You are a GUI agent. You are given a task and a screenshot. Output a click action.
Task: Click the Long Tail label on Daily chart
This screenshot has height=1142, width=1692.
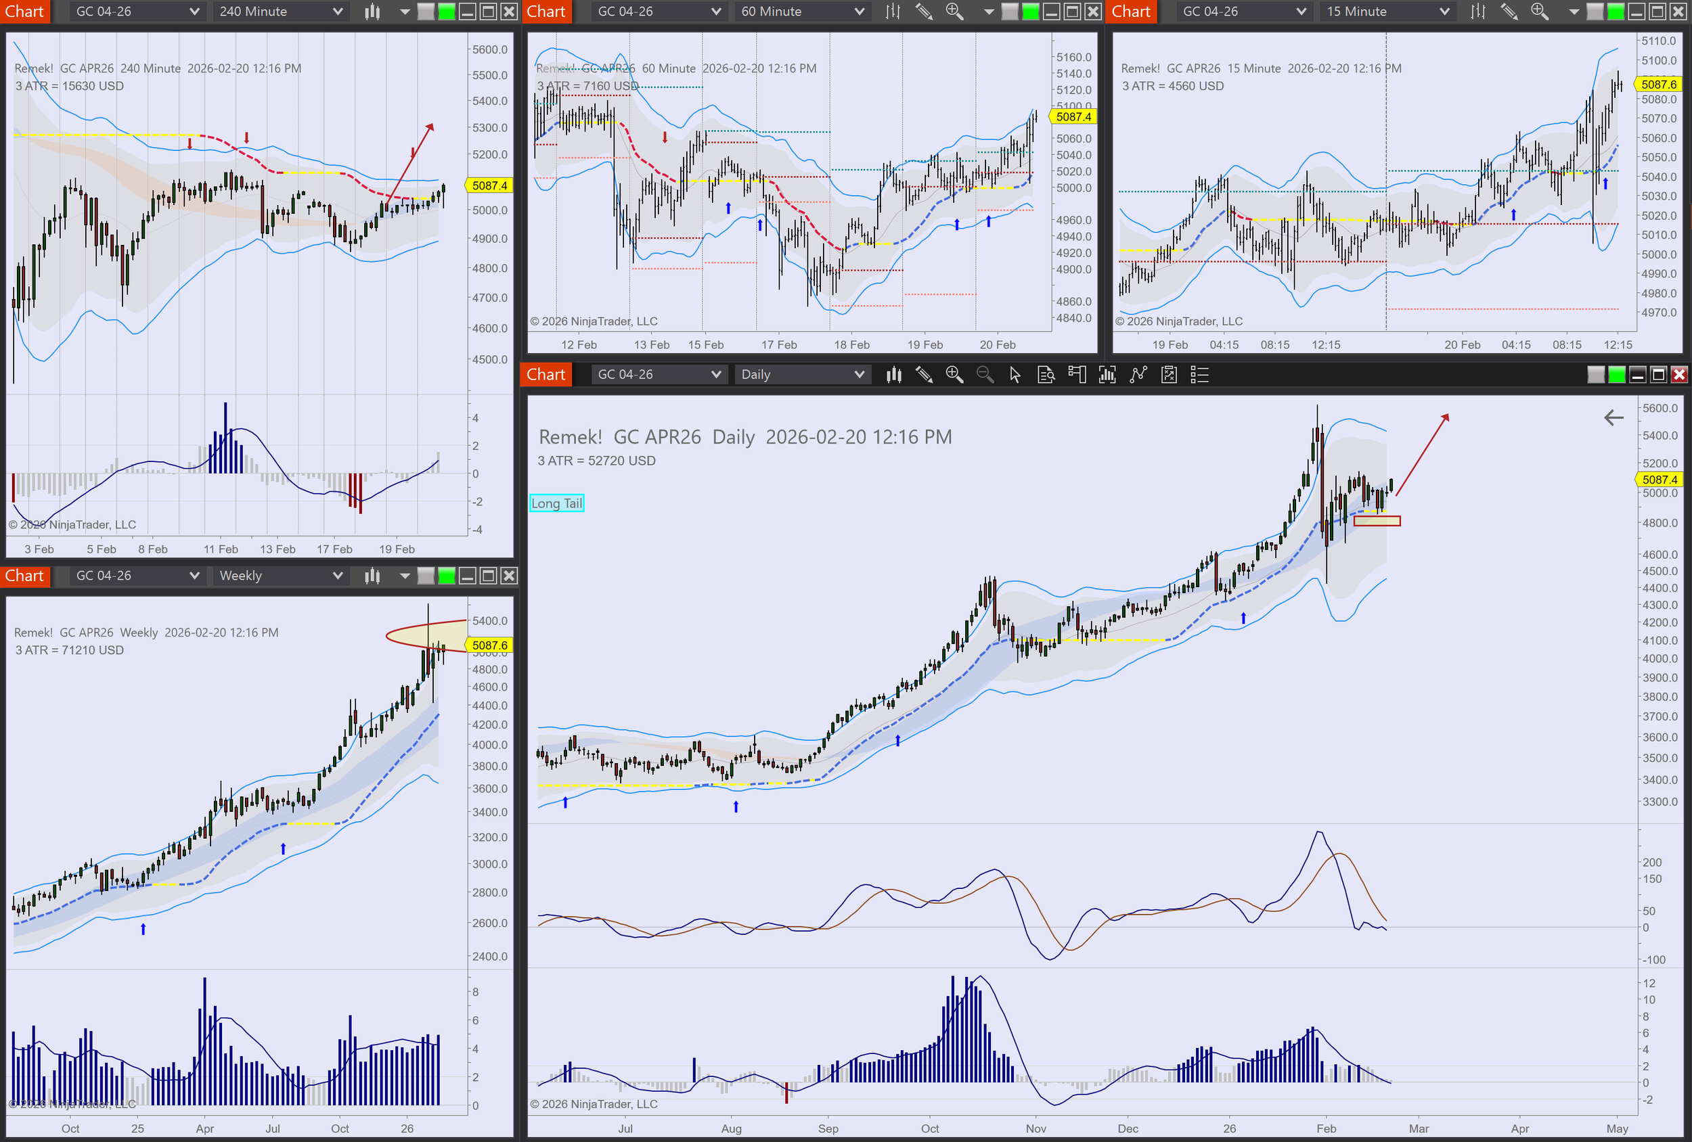(x=556, y=503)
